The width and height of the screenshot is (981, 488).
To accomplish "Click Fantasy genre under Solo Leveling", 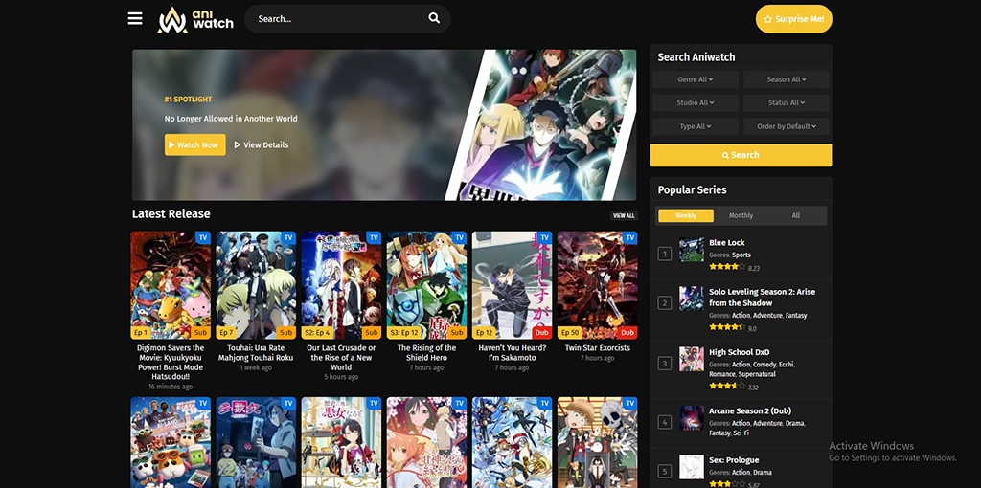I will (796, 316).
